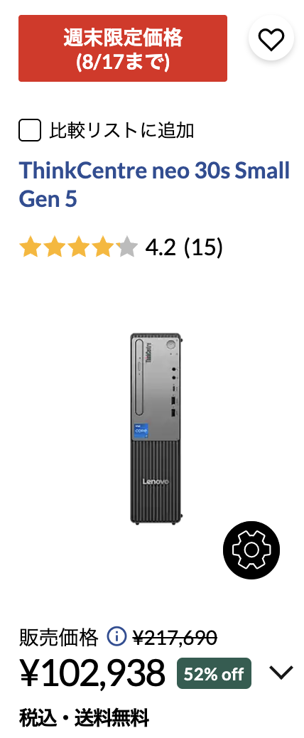Click the Lenovo logo on the PC image

coord(156,481)
